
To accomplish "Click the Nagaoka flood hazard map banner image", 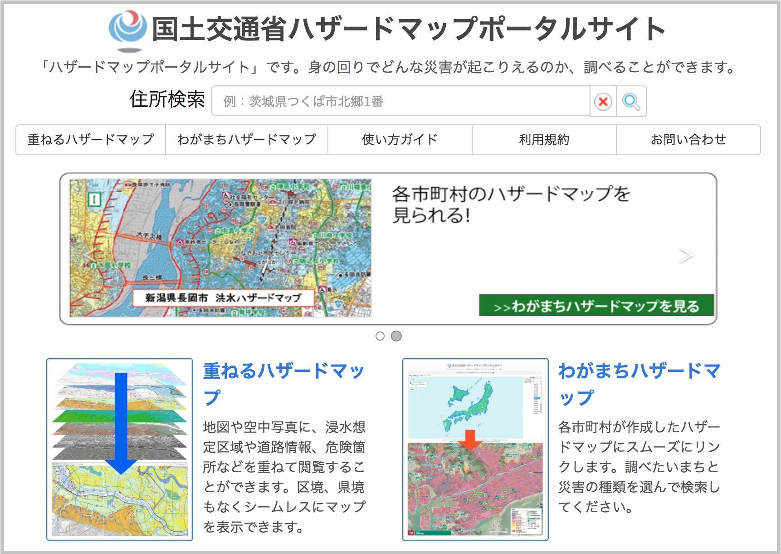I will 220,248.
